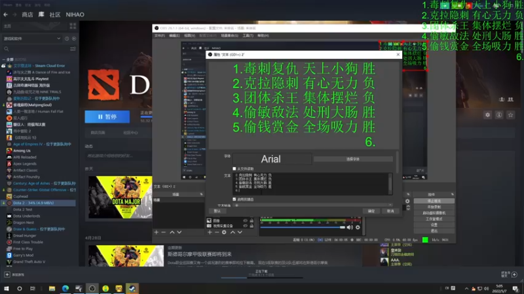Screen dimensions: 524x294
Task: Toggle lock on 图像 source
Action: point(252,221)
